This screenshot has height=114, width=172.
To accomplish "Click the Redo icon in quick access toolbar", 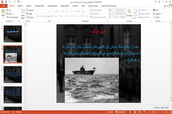I will click(15, 2).
